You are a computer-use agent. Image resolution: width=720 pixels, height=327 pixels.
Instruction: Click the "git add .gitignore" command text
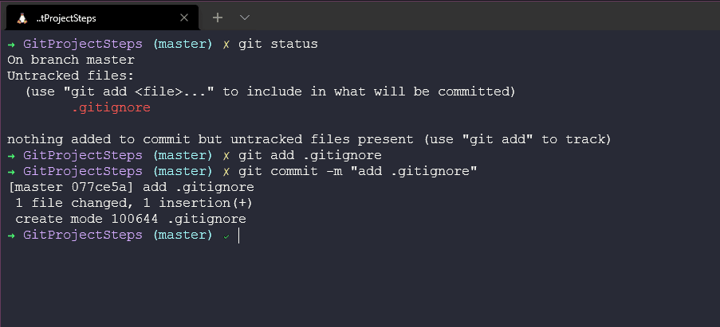pyautogui.click(x=309, y=155)
